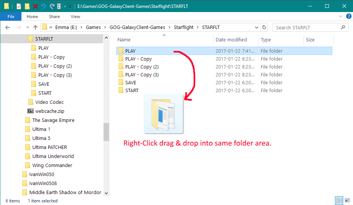Click navigation pane scroll down arrow

click(x=106, y=193)
